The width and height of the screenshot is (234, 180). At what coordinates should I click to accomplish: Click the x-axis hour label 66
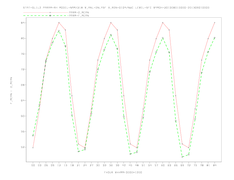click(x=176, y=165)
